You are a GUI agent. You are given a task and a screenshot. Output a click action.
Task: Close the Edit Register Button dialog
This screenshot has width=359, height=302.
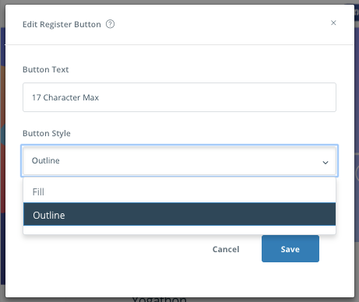333,23
